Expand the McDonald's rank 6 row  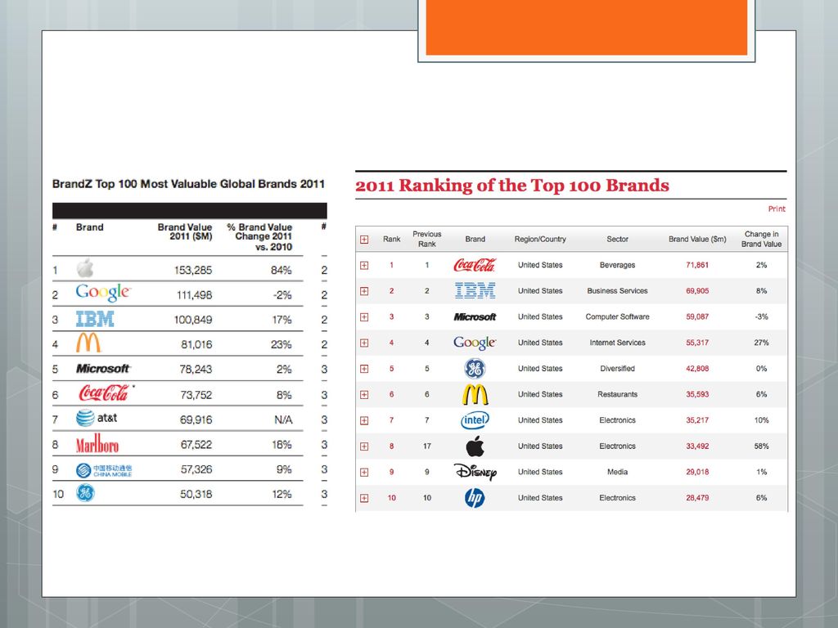click(364, 395)
